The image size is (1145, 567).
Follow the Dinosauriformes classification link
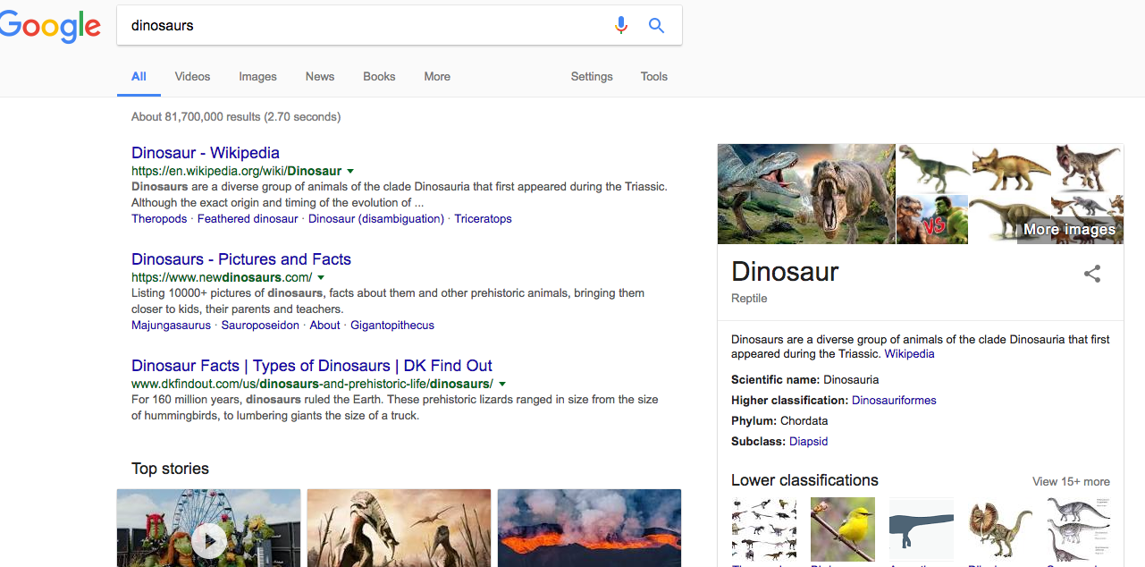[894, 400]
